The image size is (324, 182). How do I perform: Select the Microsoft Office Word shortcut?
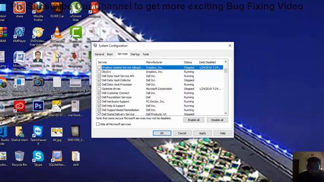[19, 61]
